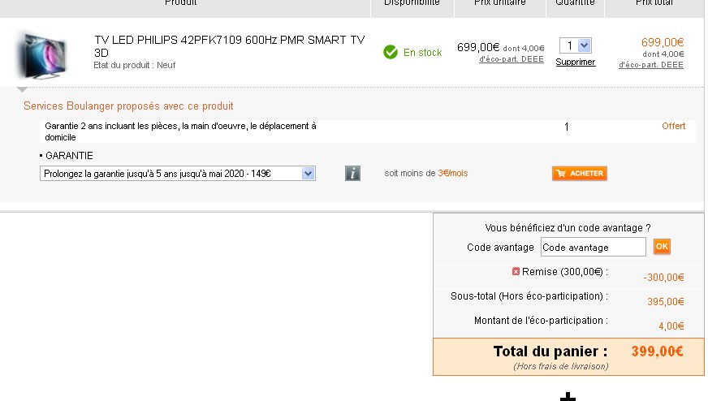The image size is (708, 401).
Task: Click the Philips TV product thumbnail
Action: (41, 55)
